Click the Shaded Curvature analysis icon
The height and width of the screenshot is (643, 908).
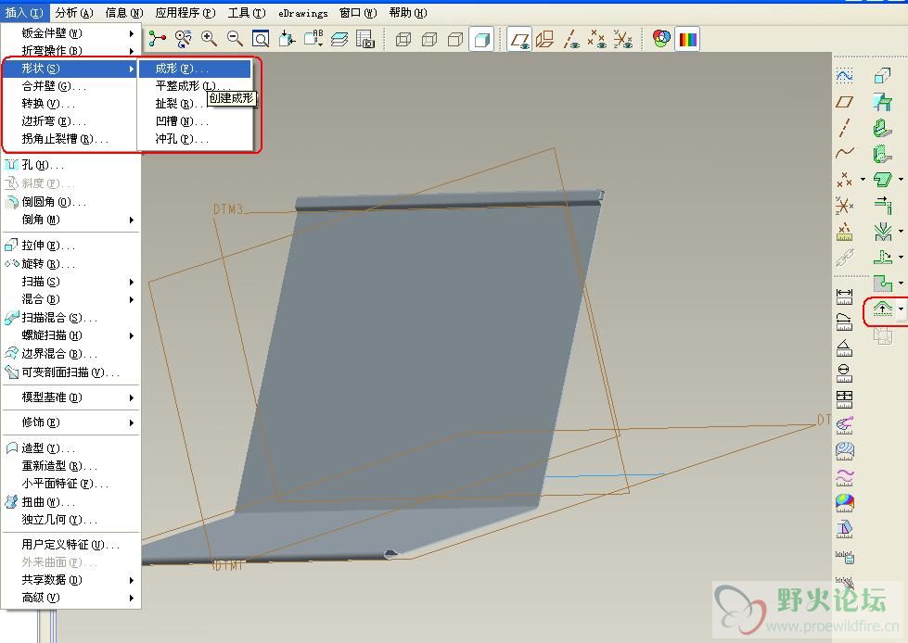click(844, 502)
